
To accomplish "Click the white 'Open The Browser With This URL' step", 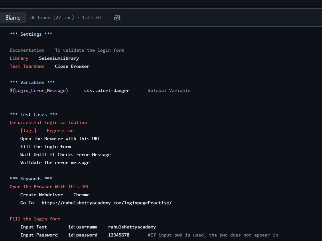I will (60, 139).
